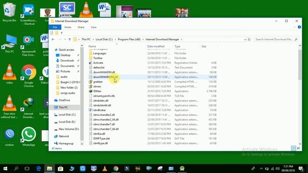Image resolution: width=308 pixels, height=173 pixels.
Task: Open Chrome from the taskbar
Action: click(x=115, y=169)
